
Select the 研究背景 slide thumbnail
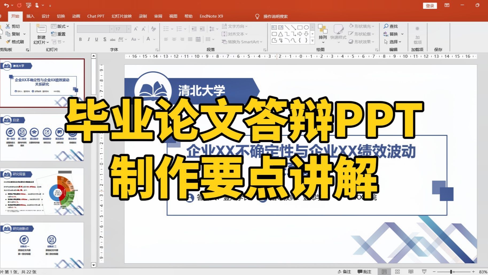43,191
